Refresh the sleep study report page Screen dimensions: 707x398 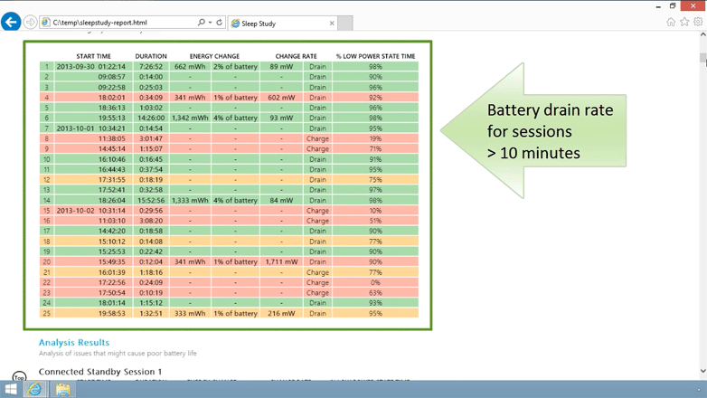(x=219, y=23)
